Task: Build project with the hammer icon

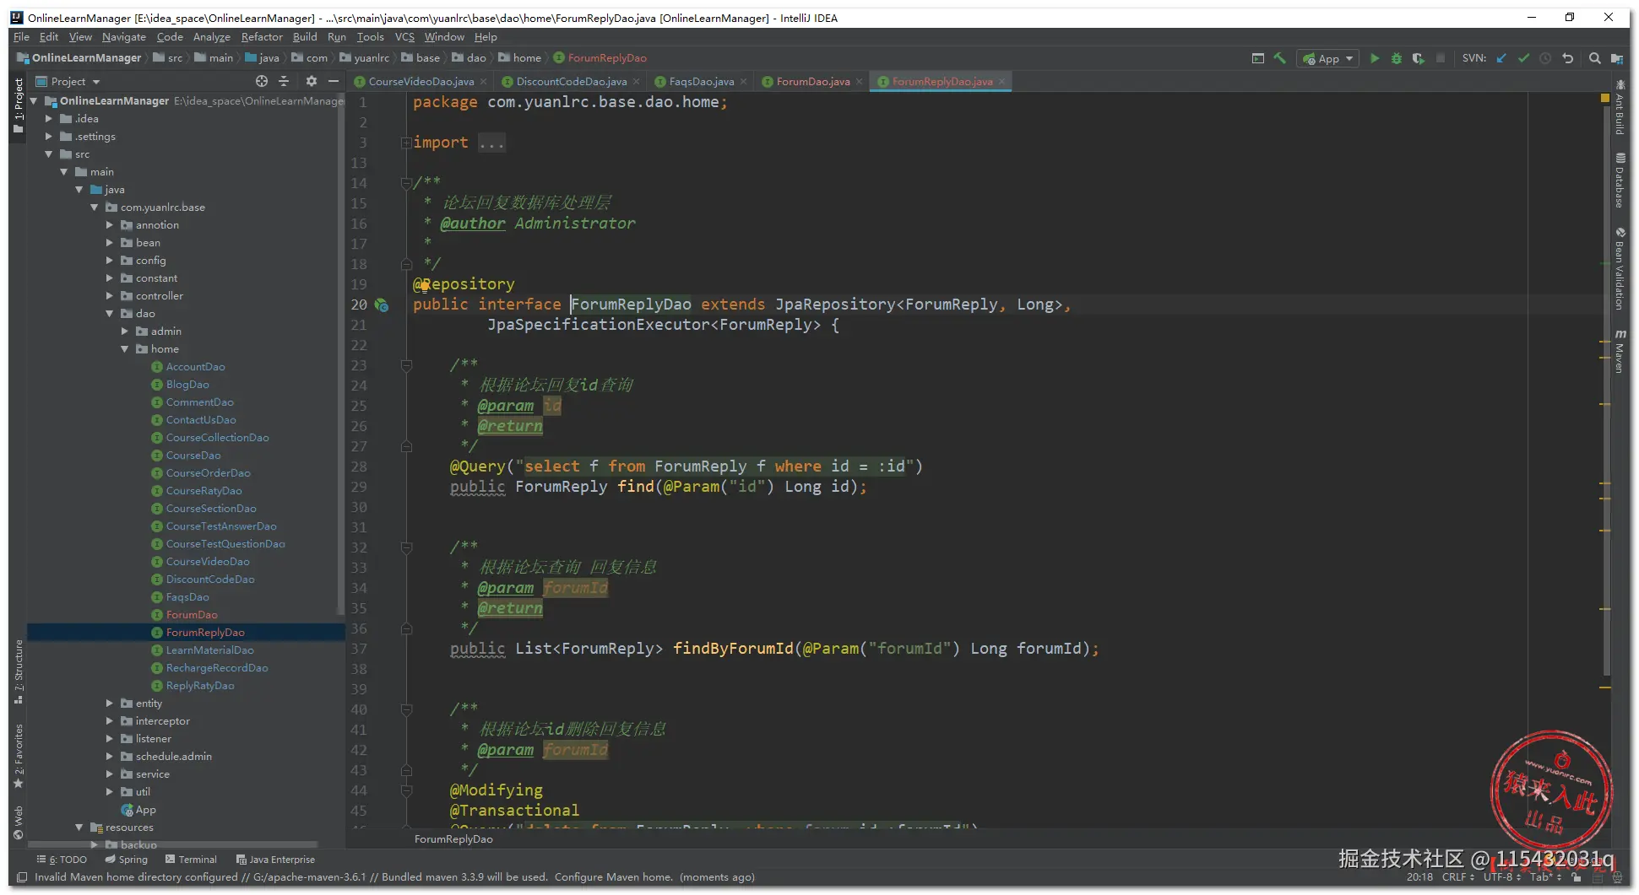Action: (x=1280, y=58)
